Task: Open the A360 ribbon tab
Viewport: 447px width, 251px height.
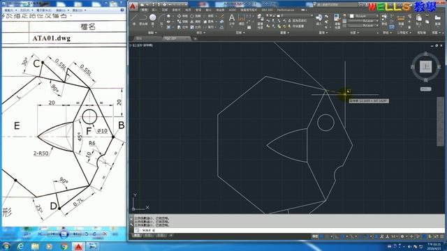Action: (233, 10)
